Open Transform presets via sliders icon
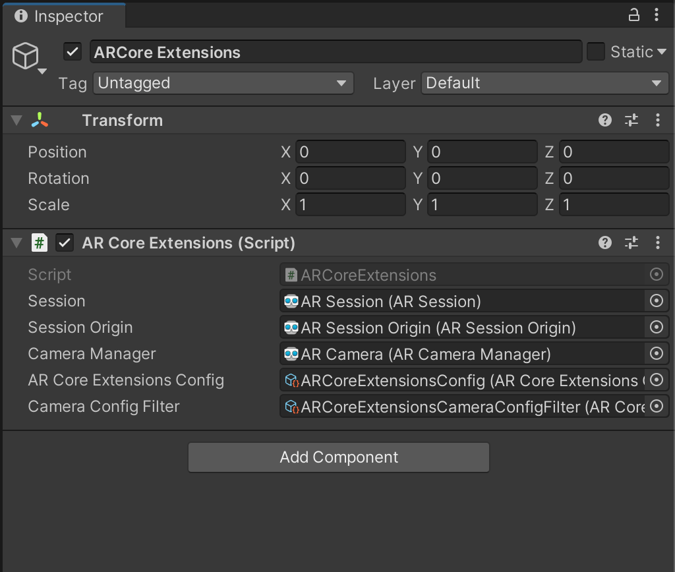 click(631, 120)
